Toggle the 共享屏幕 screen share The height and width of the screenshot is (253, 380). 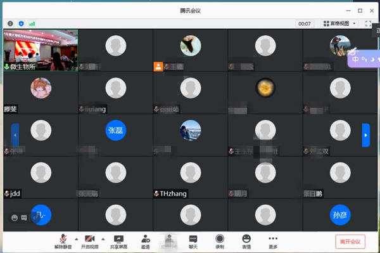point(119,242)
